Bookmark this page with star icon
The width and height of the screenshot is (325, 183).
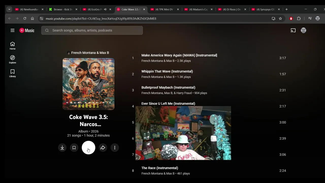pos(280,19)
